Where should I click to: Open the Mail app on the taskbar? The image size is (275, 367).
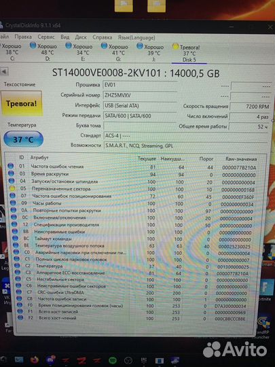[19, 360]
